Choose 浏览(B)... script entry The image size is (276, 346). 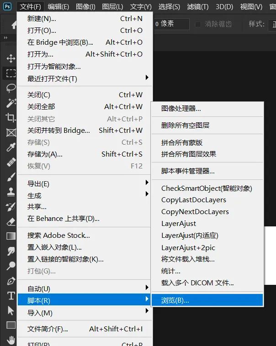tap(207, 300)
